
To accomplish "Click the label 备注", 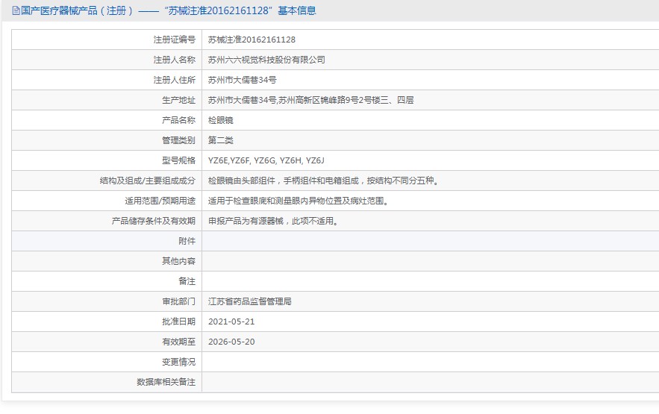I will (187, 281).
